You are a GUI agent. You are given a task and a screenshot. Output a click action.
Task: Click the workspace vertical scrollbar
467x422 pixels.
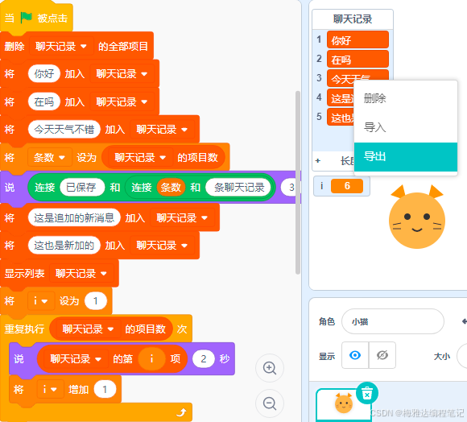(x=298, y=183)
